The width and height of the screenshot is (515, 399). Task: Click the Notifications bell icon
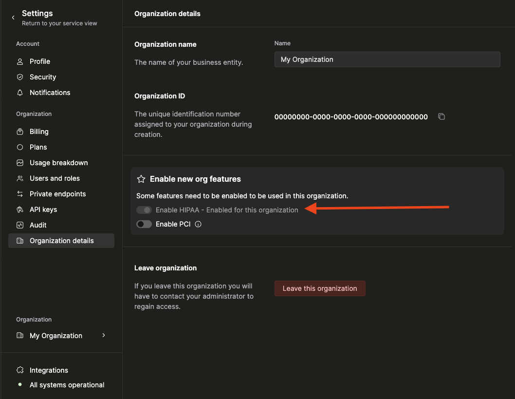point(20,93)
